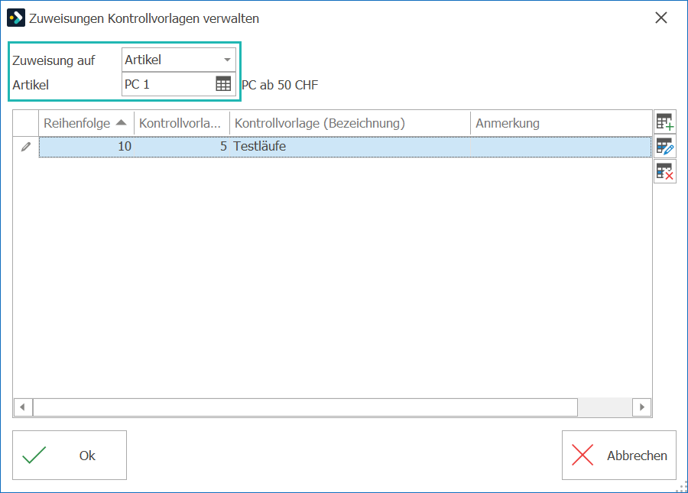The height and width of the screenshot is (493, 688).
Task: Click the Anmerkung column header
Action: click(x=561, y=123)
